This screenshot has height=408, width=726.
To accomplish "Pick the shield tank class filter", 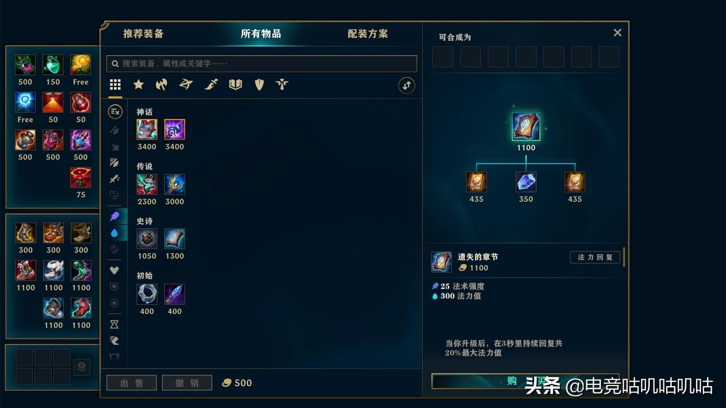I will (x=259, y=85).
